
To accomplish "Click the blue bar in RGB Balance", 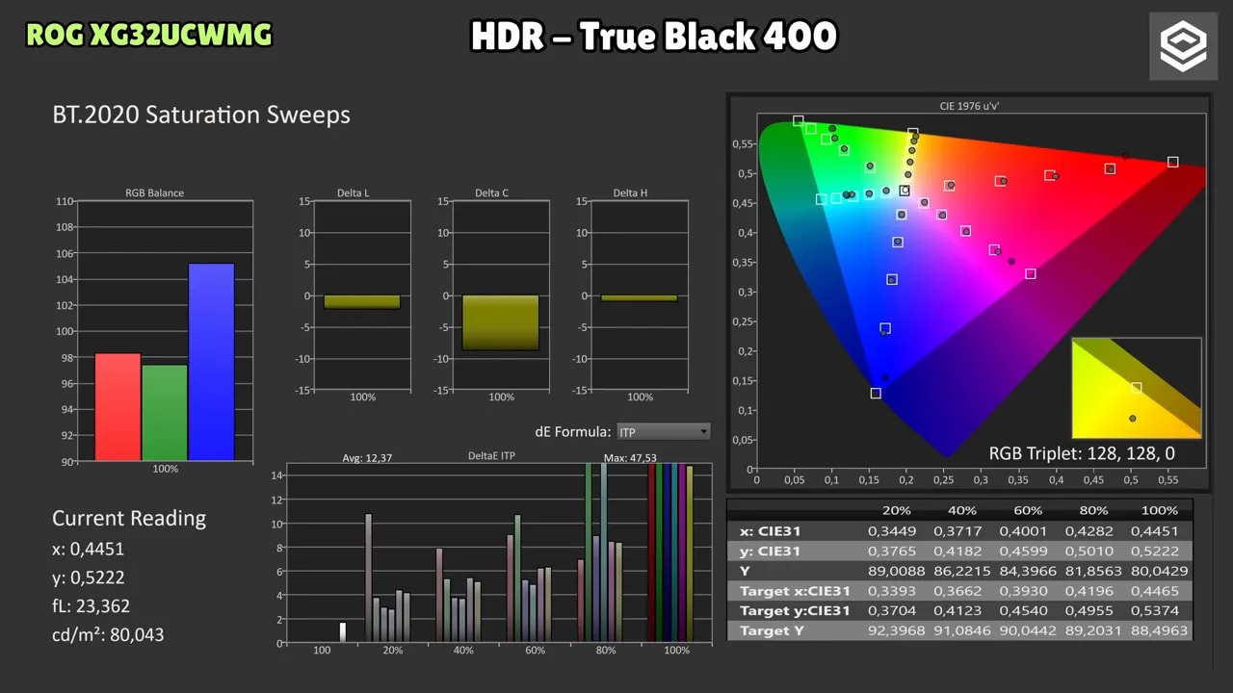I will pos(212,362).
